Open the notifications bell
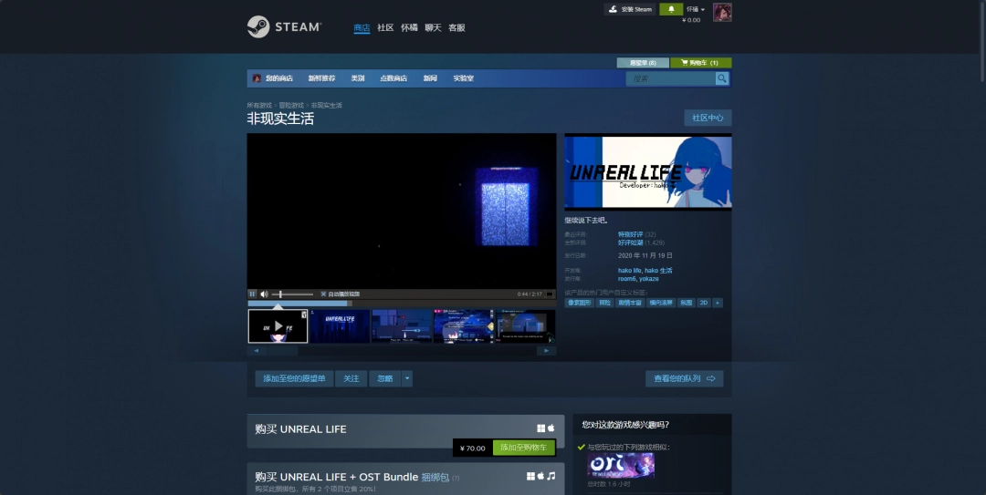Image resolution: width=986 pixels, height=495 pixels. click(671, 9)
